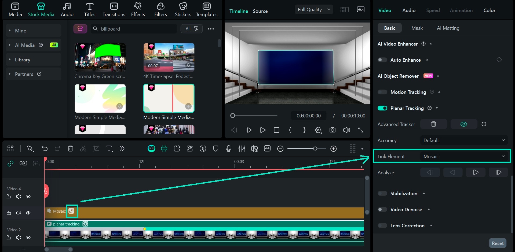This screenshot has width=515, height=252.
Task: Open the Full Quality dropdown
Action: pos(314,10)
